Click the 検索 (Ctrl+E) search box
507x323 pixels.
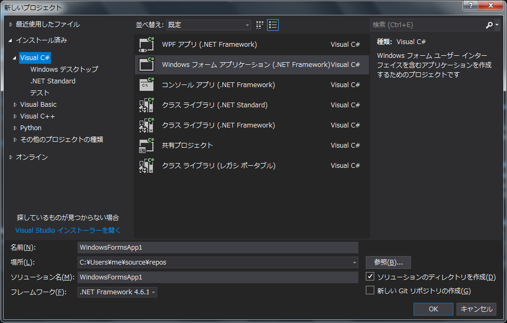(427, 25)
